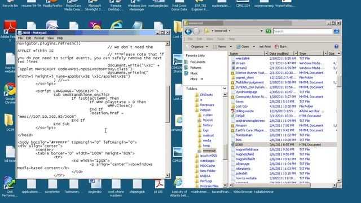The width and height of the screenshot is (361, 203).
Task: Select the taxes TXT file
Action: (x=283, y=101)
